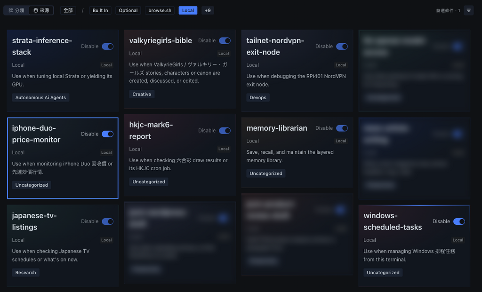Click the Japanese TV schedules description
482x292 pixels.
51,255
